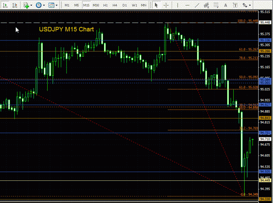Click the chart templates icon
This screenshot has height=203, width=273.
point(52,5)
